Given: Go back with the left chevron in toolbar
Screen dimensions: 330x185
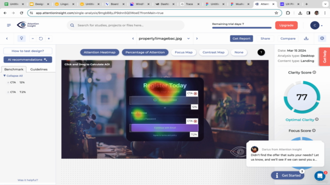Looking at the screenshot, I should point(7,39).
